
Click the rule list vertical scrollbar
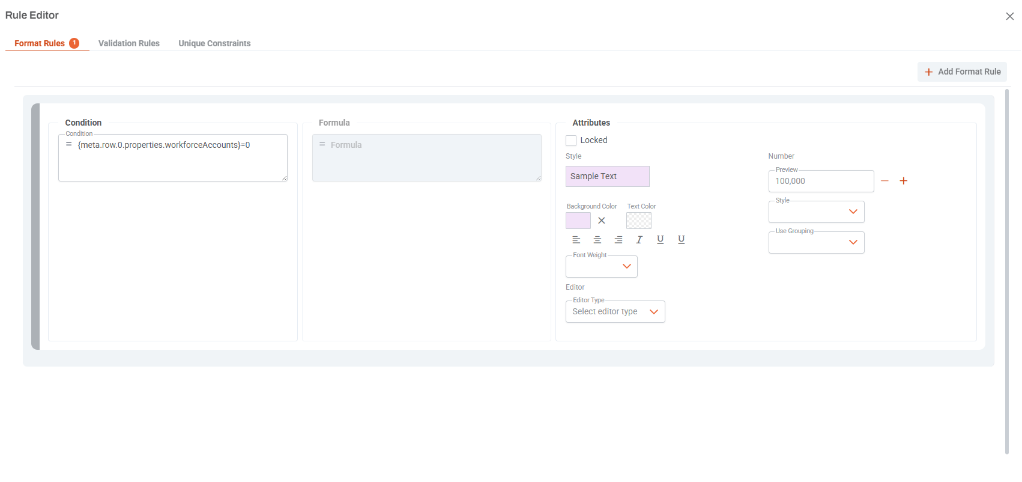click(x=1007, y=272)
